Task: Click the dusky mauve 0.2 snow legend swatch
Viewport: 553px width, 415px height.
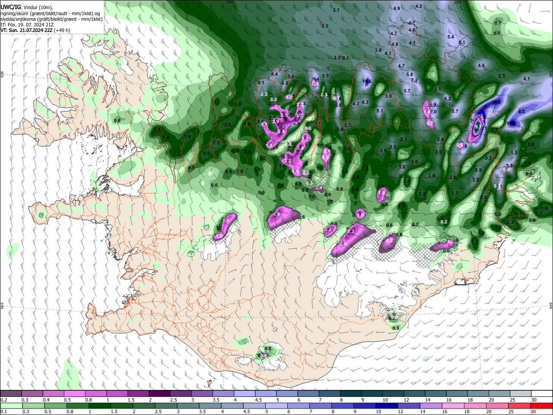Action: coord(11,394)
